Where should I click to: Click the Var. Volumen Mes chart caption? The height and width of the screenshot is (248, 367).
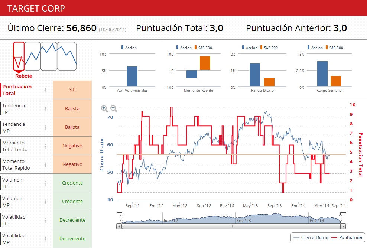[132, 91]
